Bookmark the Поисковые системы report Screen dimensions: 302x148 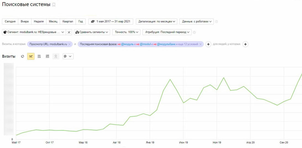pos(54,5)
